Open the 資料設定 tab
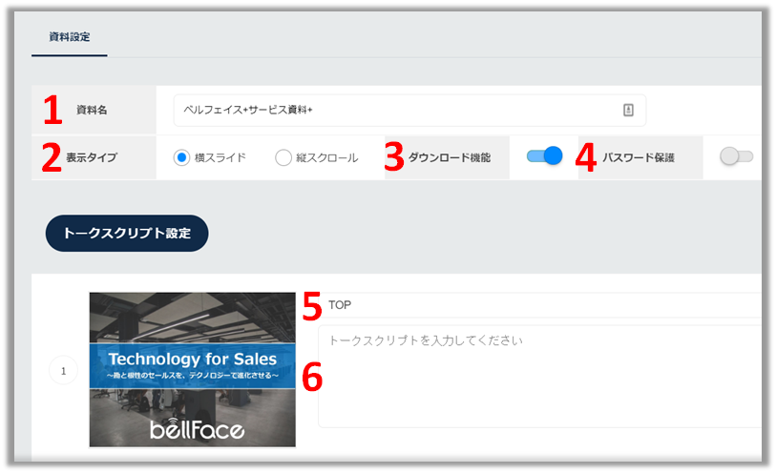 click(x=70, y=37)
